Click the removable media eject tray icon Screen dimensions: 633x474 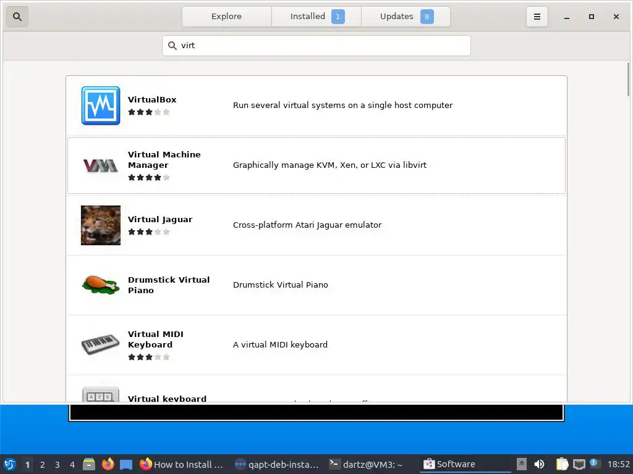522,464
